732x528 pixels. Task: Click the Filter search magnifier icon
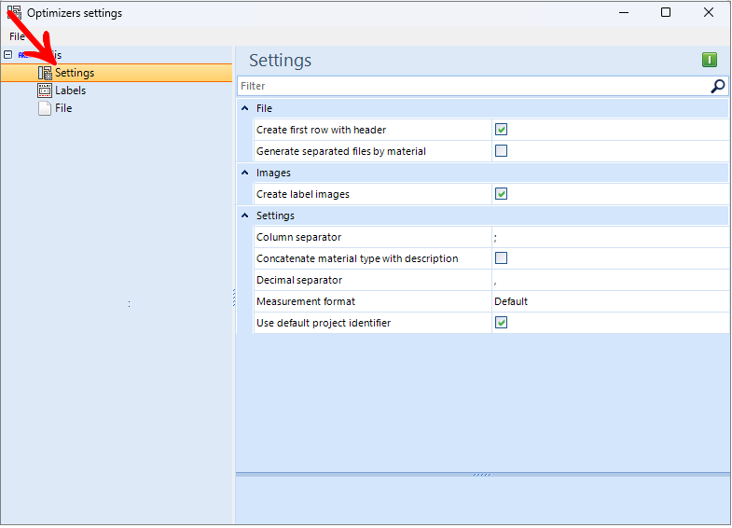point(717,86)
